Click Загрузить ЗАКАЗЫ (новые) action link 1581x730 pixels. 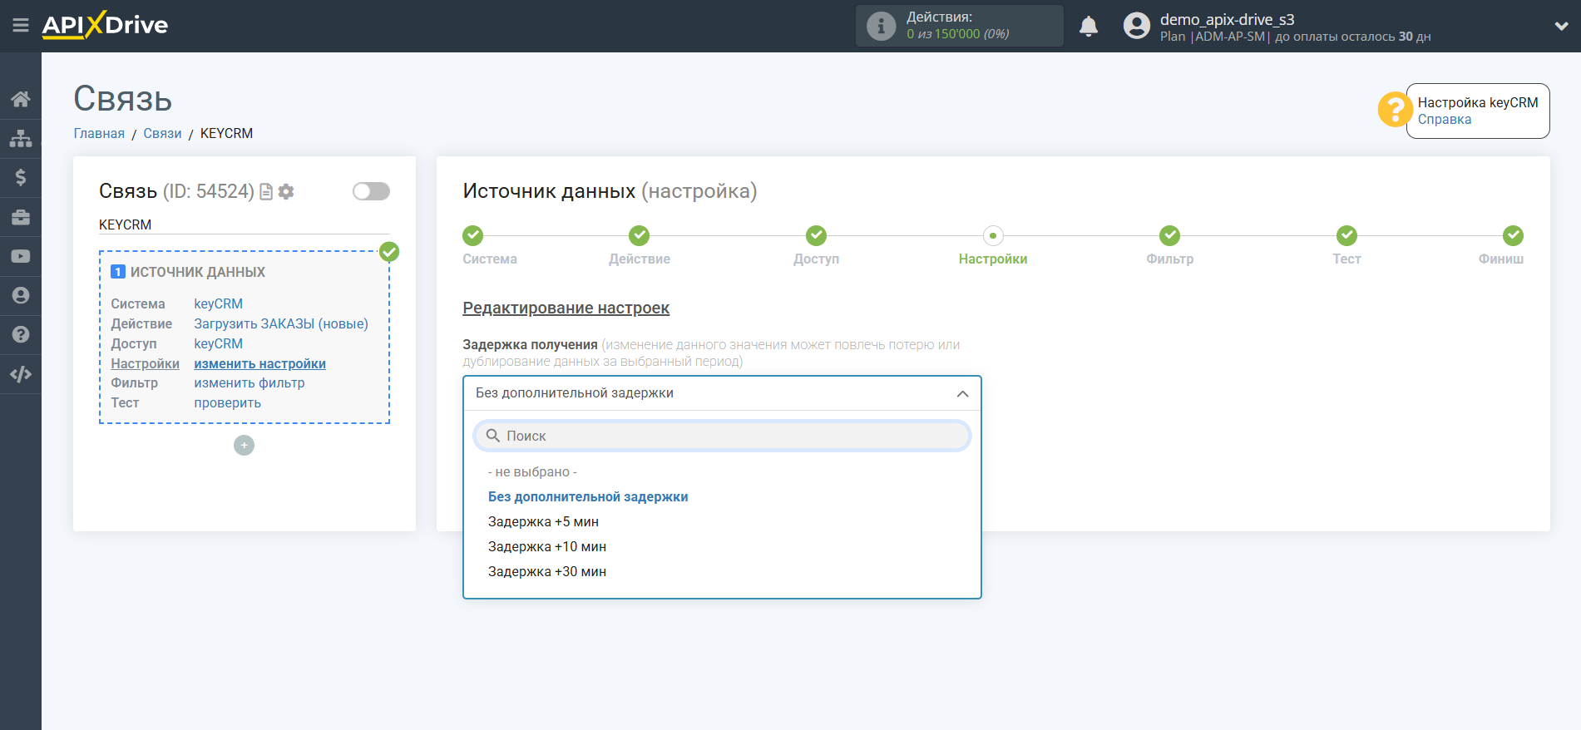pos(281,324)
